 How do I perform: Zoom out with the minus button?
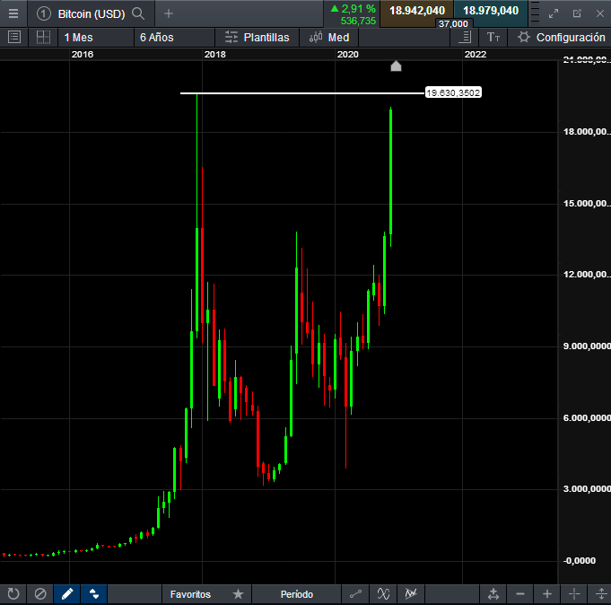pyautogui.click(x=520, y=594)
